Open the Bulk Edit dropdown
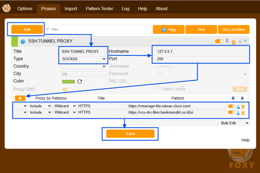Image resolution: width=260 pixels, height=173 pixels. (235, 123)
